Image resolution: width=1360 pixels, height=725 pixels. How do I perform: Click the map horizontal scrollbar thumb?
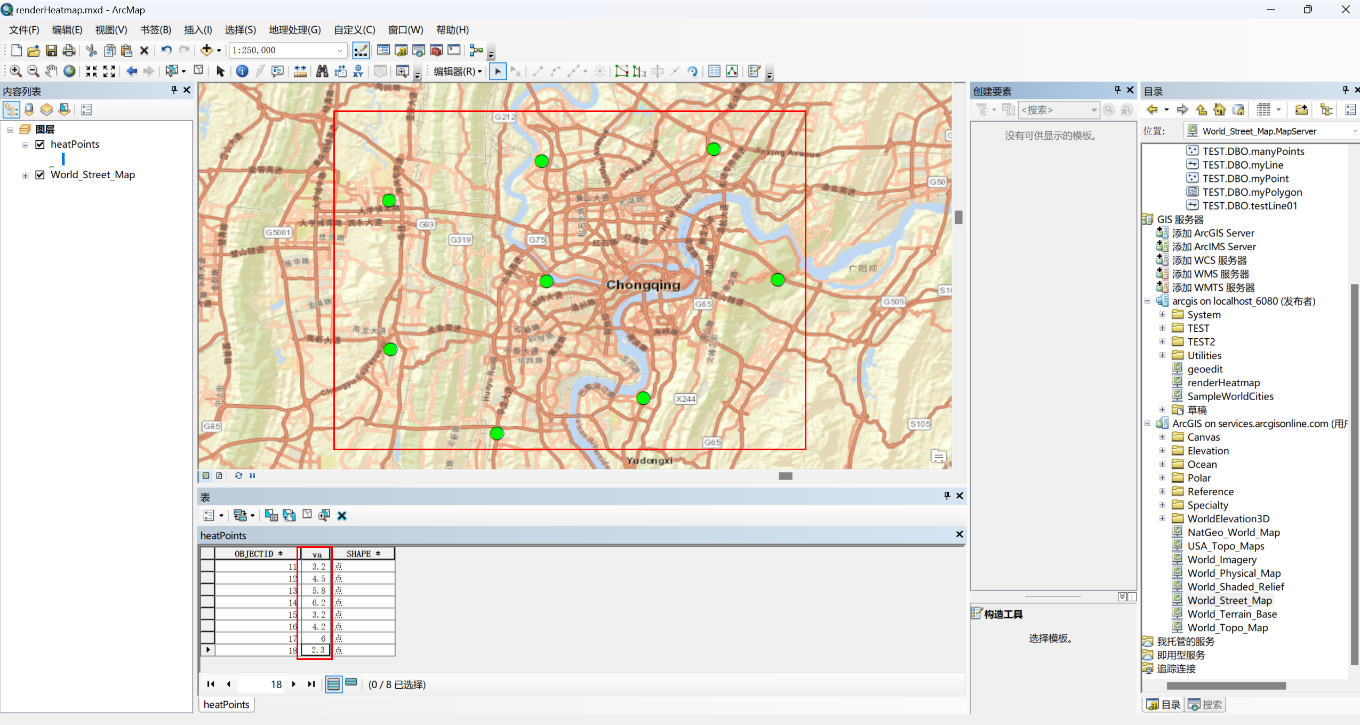click(786, 476)
